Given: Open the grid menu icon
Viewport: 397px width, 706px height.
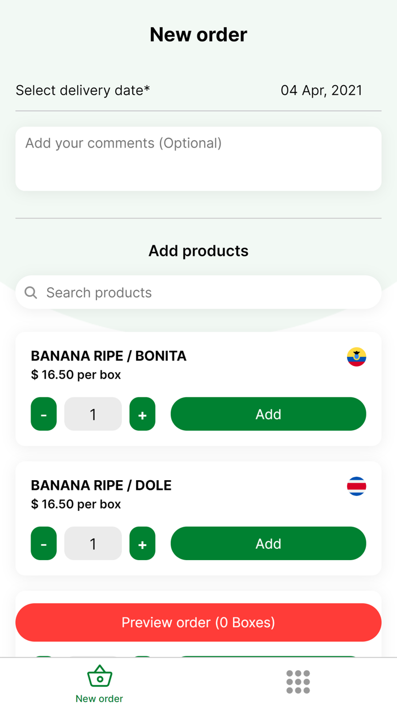Looking at the screenshot, I should [x=298, y=682].
